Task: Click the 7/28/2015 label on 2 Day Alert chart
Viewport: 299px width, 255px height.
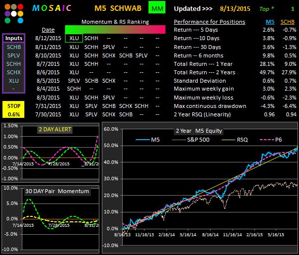Action: (x=59, y=164)
